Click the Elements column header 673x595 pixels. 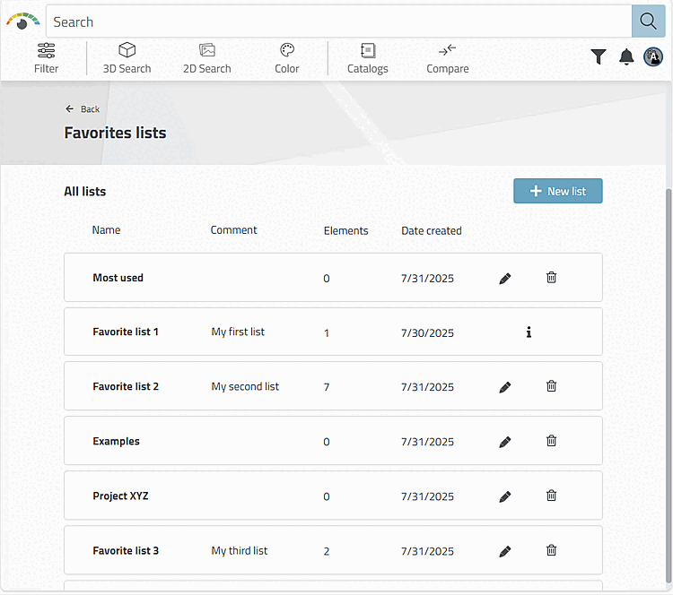click(x=346, y=231)
